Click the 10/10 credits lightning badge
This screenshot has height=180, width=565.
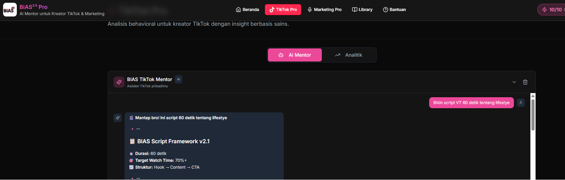552,10
